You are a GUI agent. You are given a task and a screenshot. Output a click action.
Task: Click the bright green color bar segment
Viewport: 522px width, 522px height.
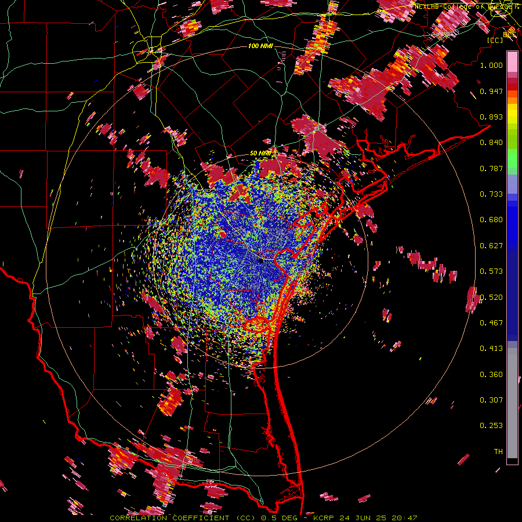pos(512,158)
